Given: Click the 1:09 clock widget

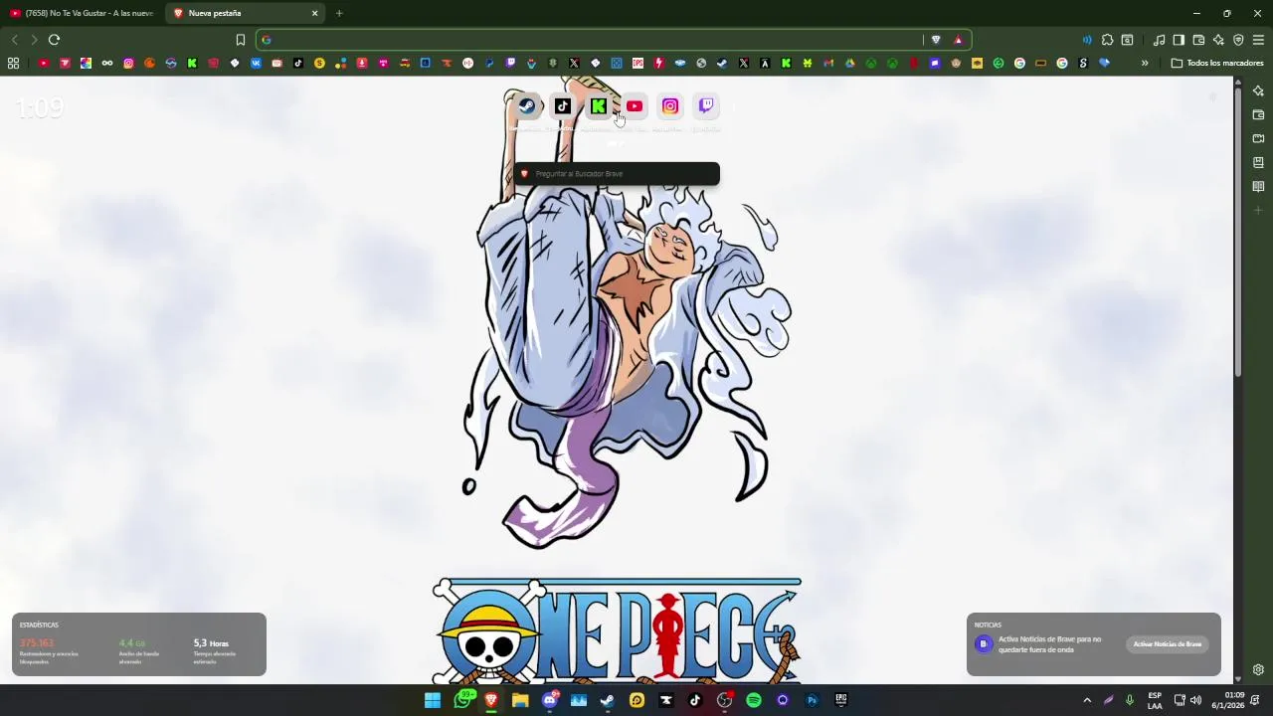Looking at the screenshot, I should [x=40, y=107].
